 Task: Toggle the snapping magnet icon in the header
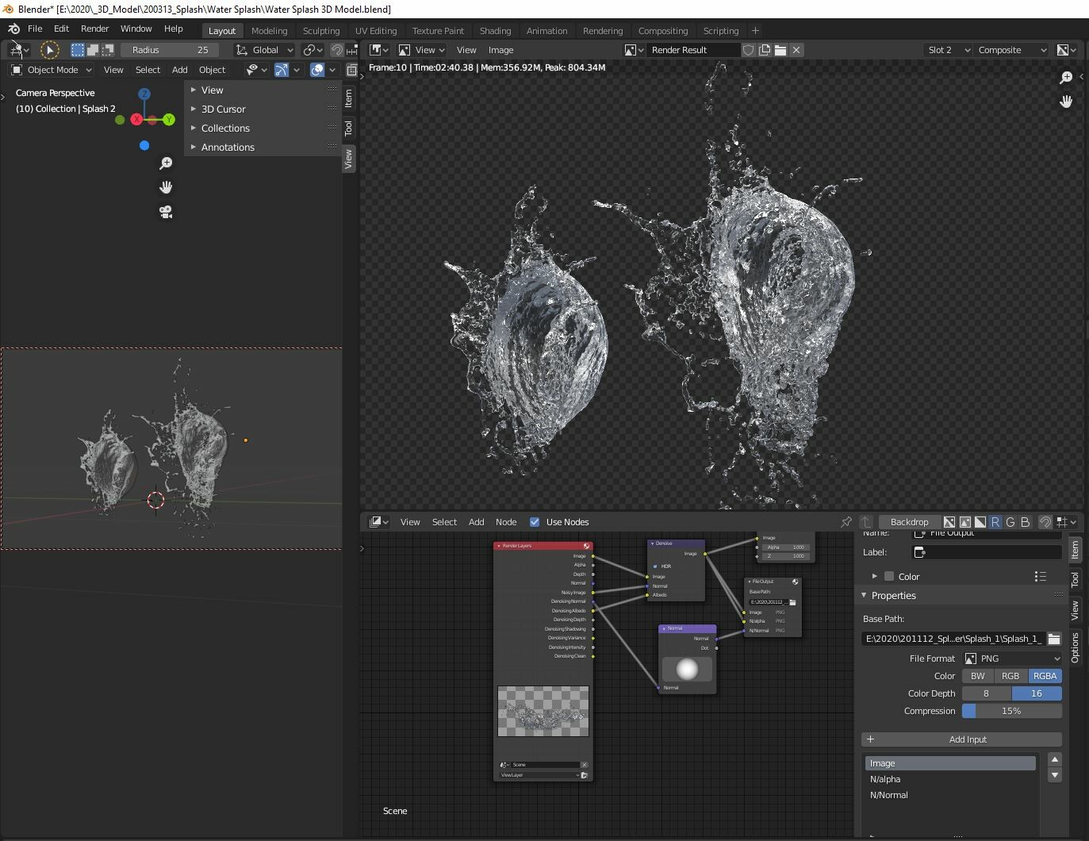(x=337, y=49)
